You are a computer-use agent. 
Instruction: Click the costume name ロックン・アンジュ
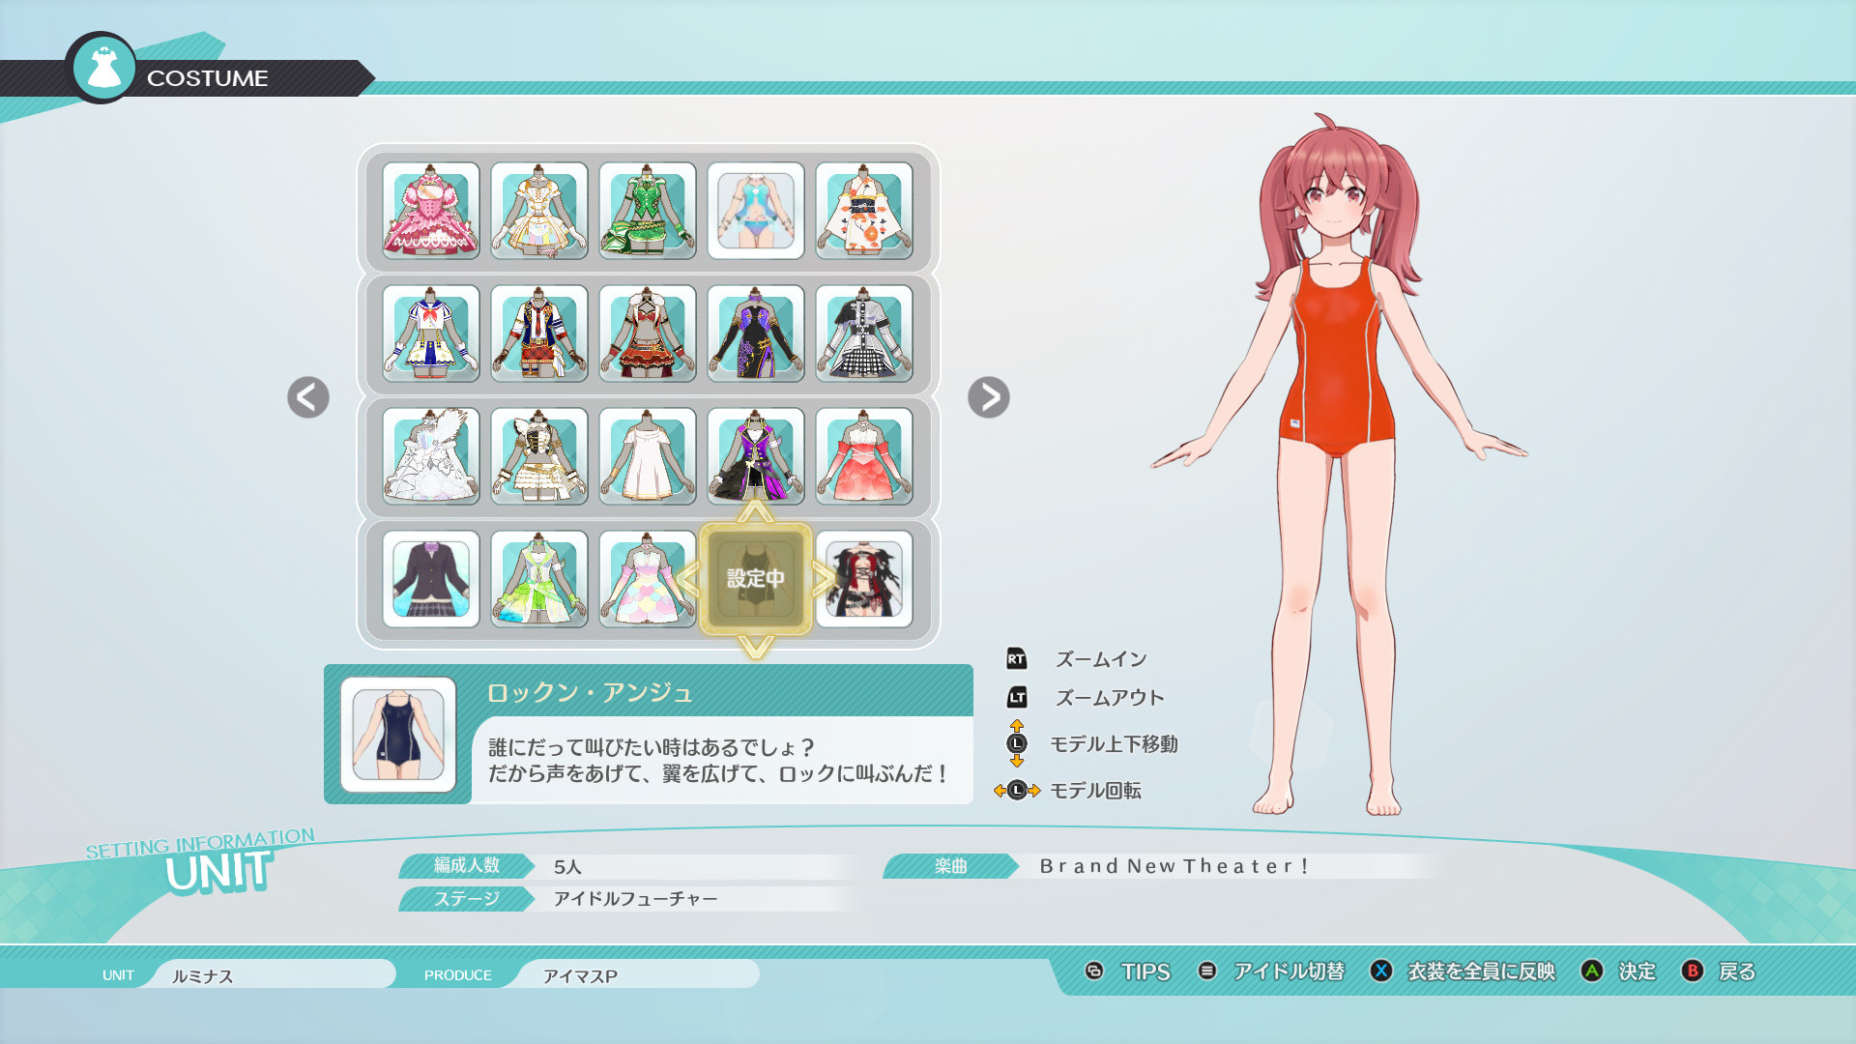click(x=590, y=692)
